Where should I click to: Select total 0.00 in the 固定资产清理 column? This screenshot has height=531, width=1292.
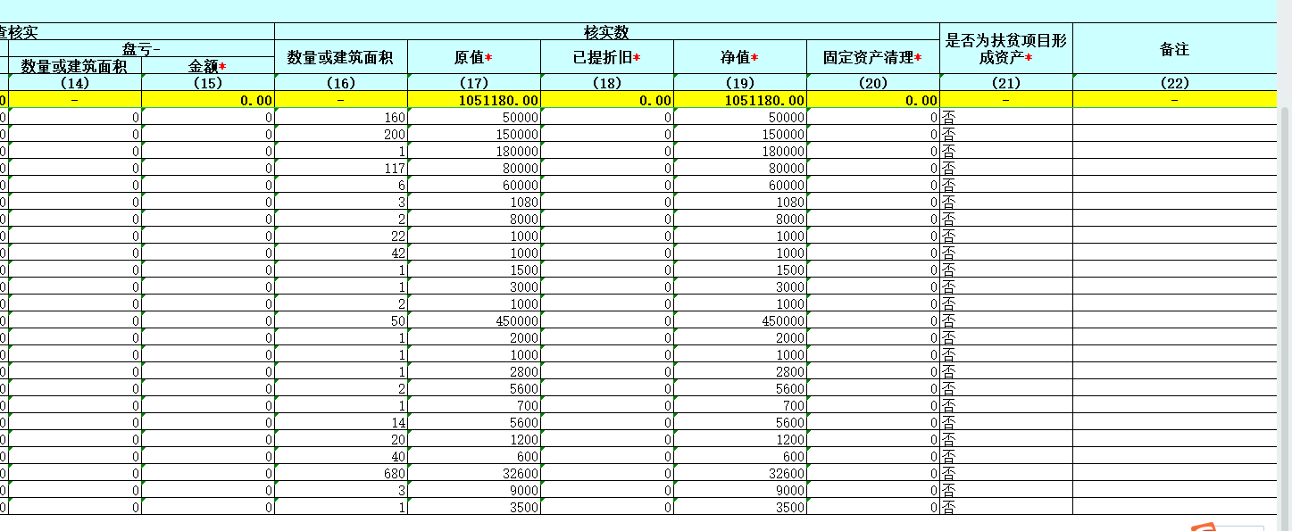coord(873,100)
